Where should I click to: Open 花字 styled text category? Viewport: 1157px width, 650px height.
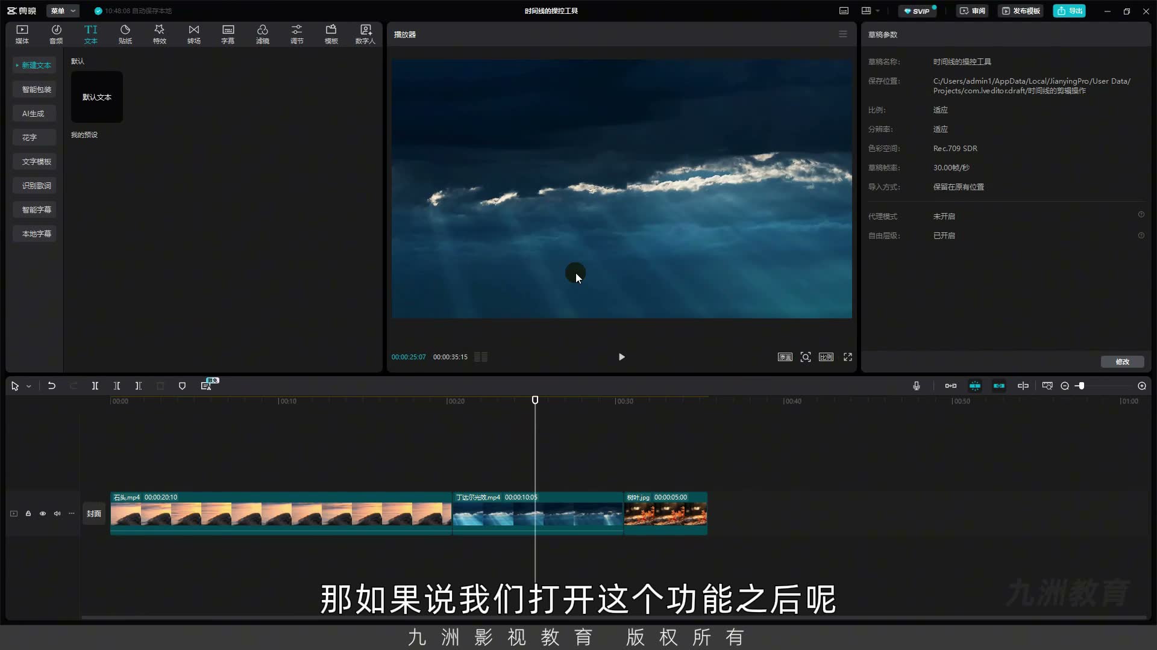click(x=34, y=137)
